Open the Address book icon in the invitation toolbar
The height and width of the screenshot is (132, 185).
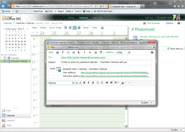(74, 52)
